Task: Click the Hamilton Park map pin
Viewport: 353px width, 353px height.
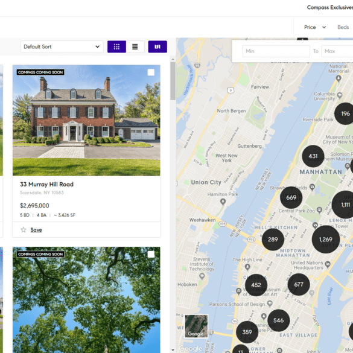Action: pos(223,202)
